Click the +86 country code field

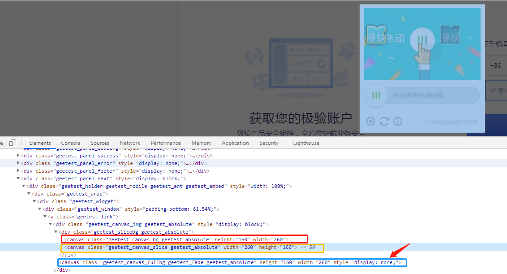point(495,65)
